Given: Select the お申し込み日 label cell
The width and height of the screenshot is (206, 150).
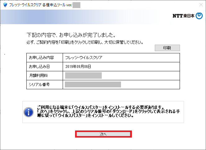Looking at the screenshot, I should (x=39, y=67).
